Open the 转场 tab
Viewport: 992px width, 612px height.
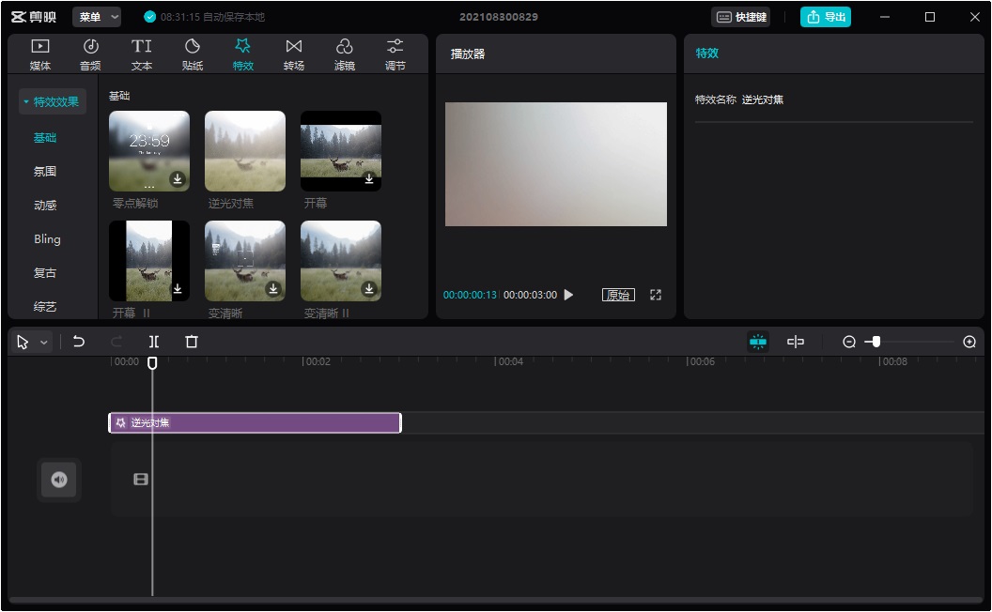point(294,54)
